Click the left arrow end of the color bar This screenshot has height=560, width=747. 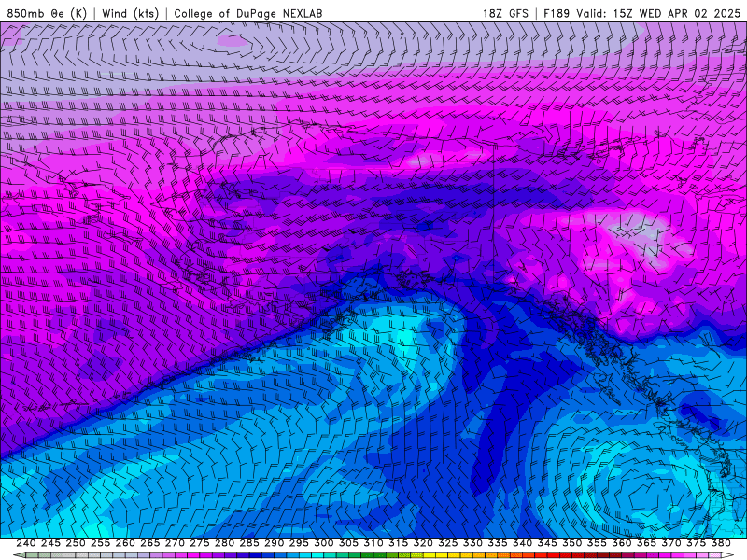[19, 555]
